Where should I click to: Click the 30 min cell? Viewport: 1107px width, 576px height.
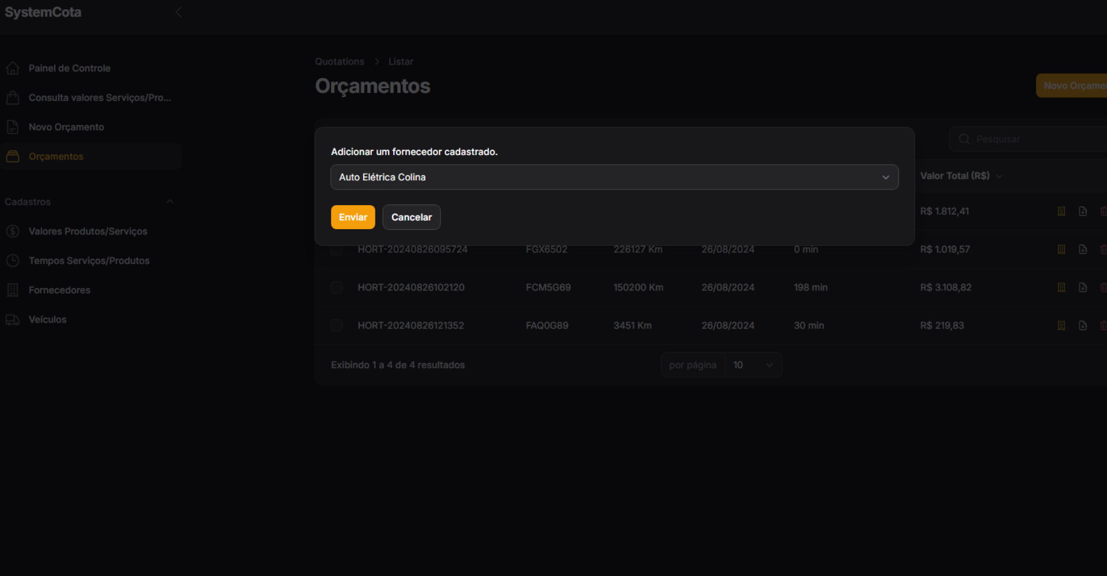(x=809, y=325)
